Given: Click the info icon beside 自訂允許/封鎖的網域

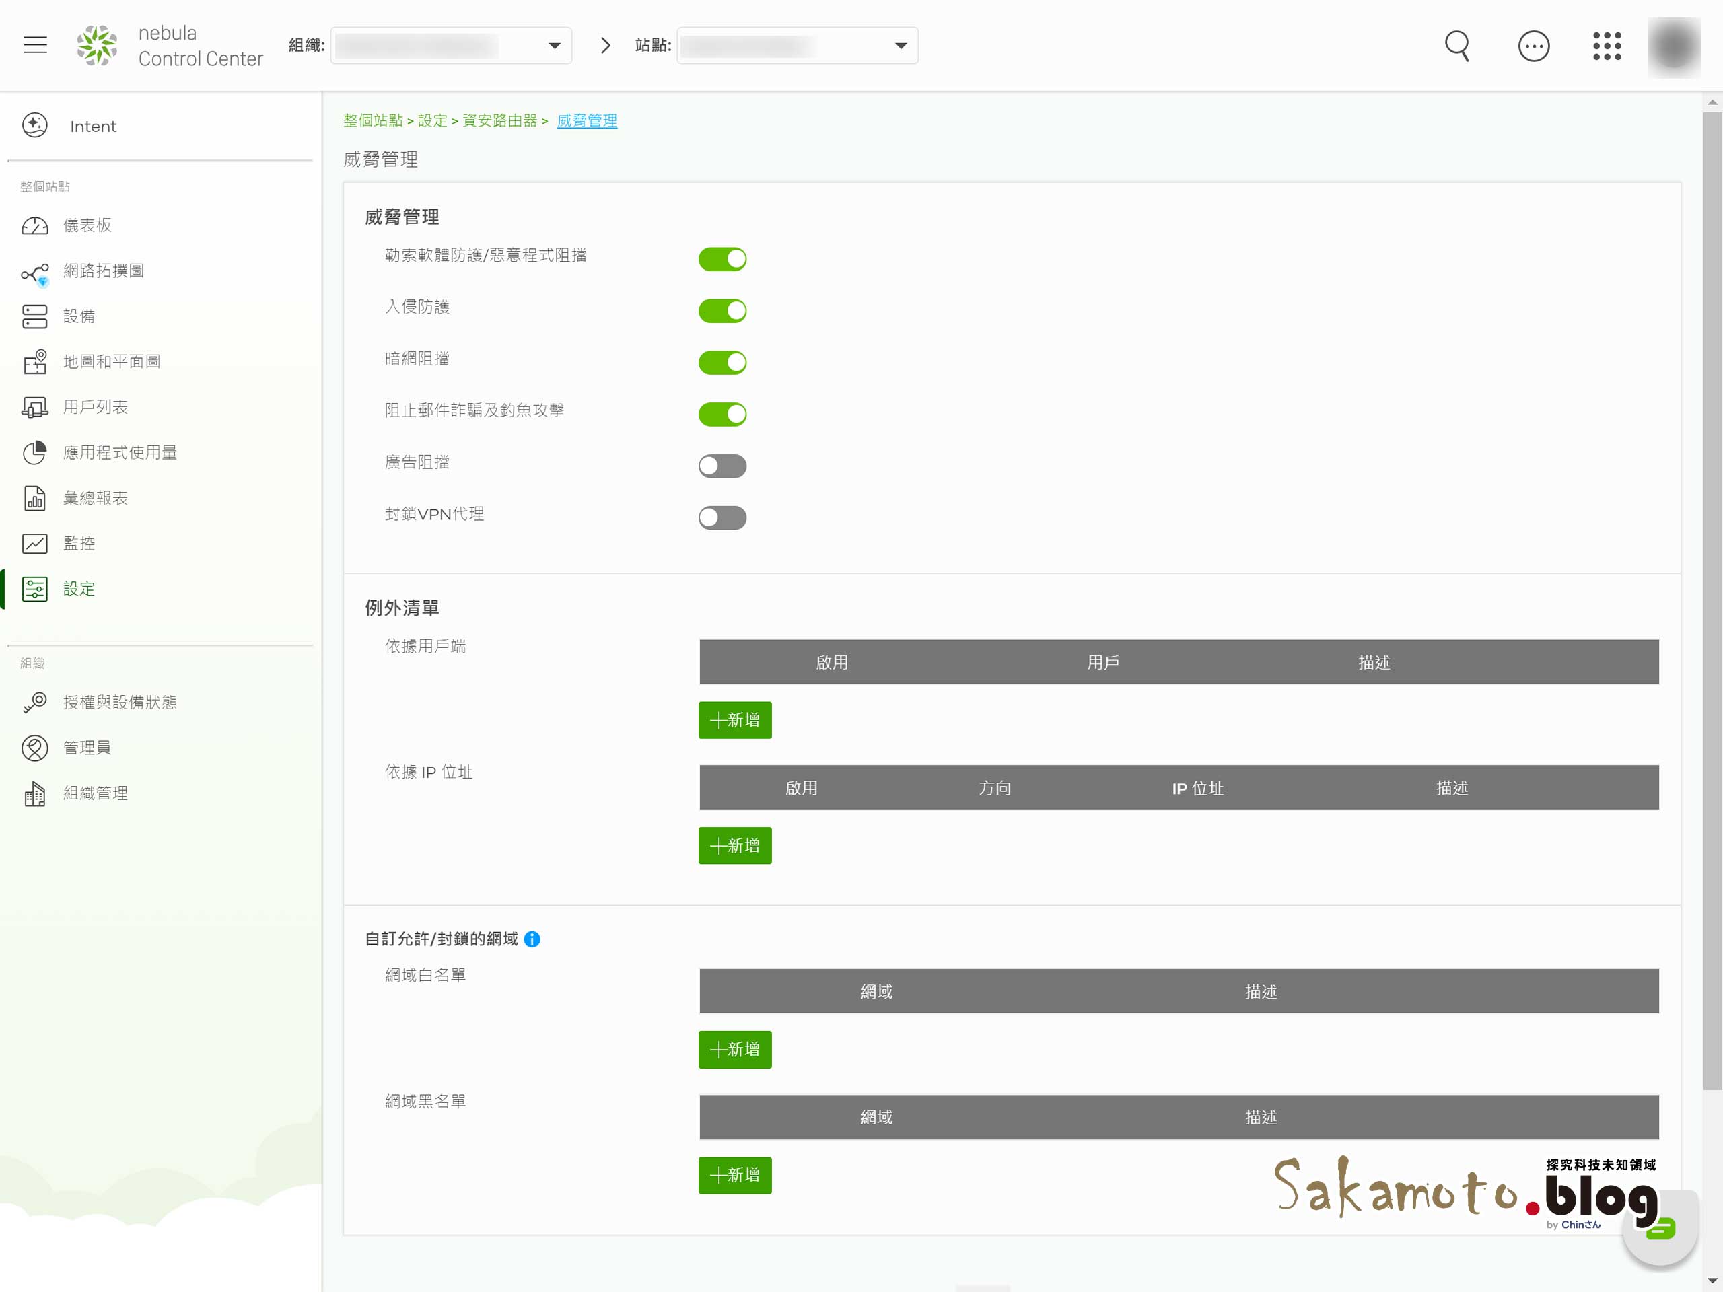Looking at the screenshot, I should click(532, 939).
